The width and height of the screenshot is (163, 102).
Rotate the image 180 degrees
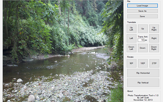coord(143,63)
